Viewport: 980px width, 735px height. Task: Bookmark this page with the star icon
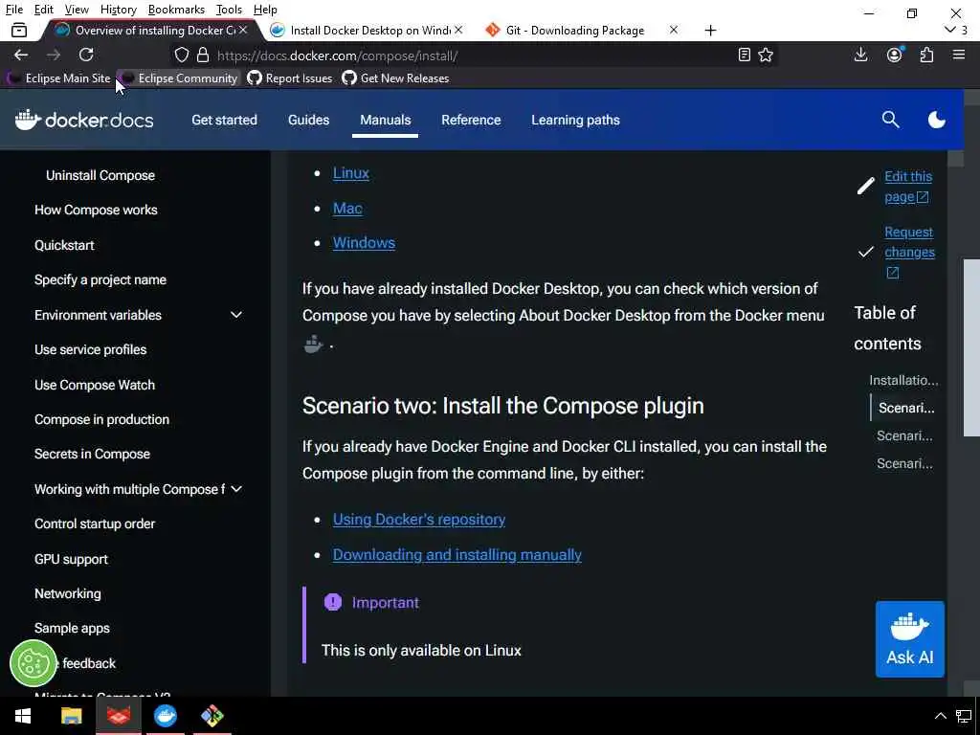pos(766,55)
